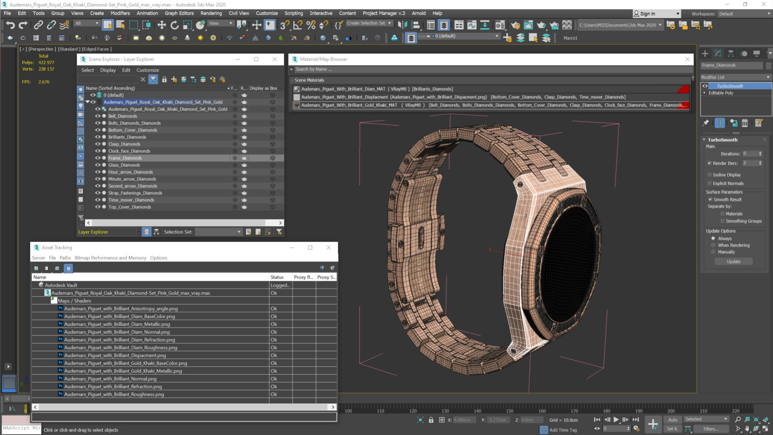Open Customize menu in Scene Explorer
The width and height of the screenshot is (773, 435).
click(x=148, y=70)
